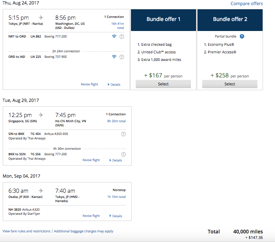The image size is (275, 242).
Task: Expand Details for Tokyo to Washington flight
Action: 115,84
